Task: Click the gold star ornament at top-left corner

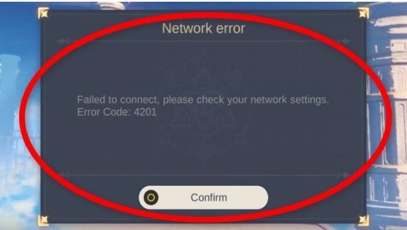Action: [x=43, y=13]
